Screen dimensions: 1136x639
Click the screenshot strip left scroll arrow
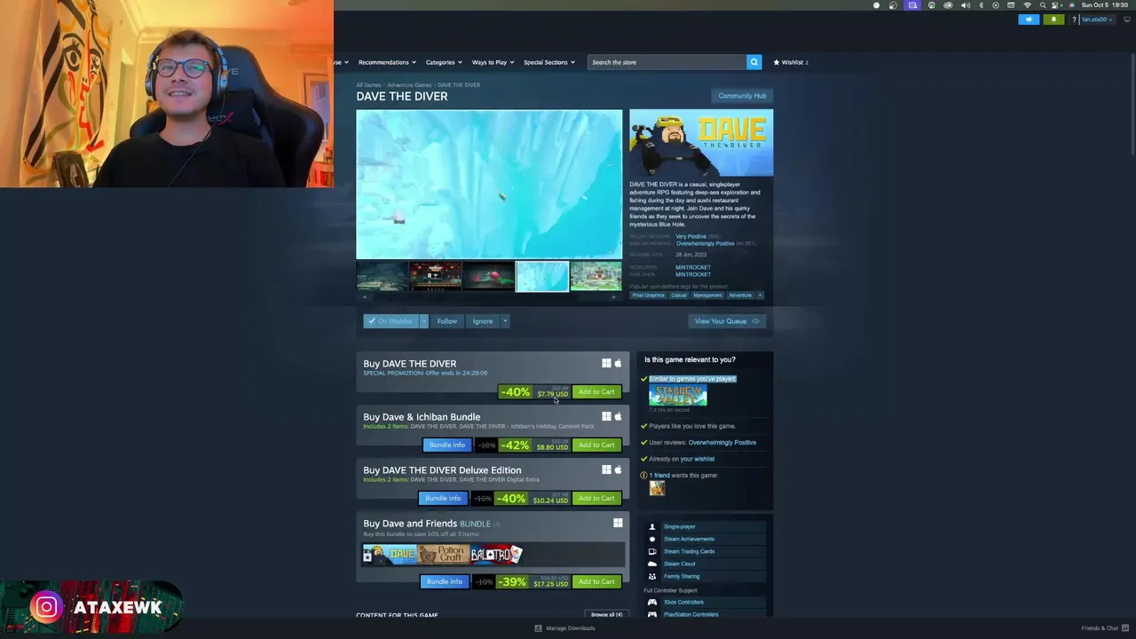tap(364, 297)
